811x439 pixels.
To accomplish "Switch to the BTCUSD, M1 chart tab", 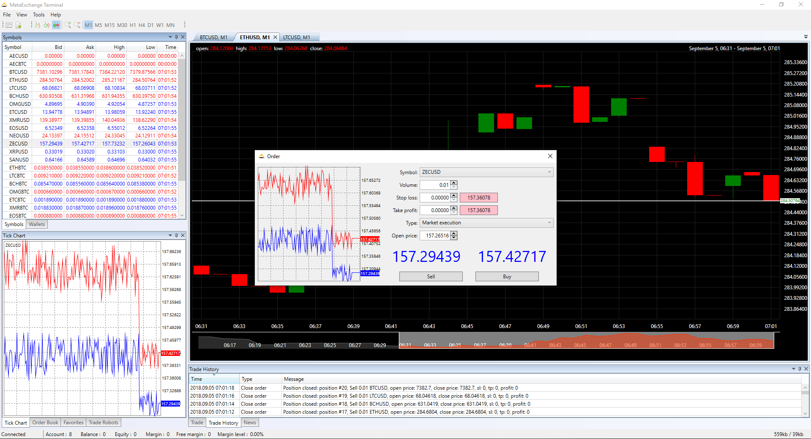I will click(213, 38).
